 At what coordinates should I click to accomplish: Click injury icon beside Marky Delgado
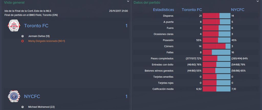point(23,41)
